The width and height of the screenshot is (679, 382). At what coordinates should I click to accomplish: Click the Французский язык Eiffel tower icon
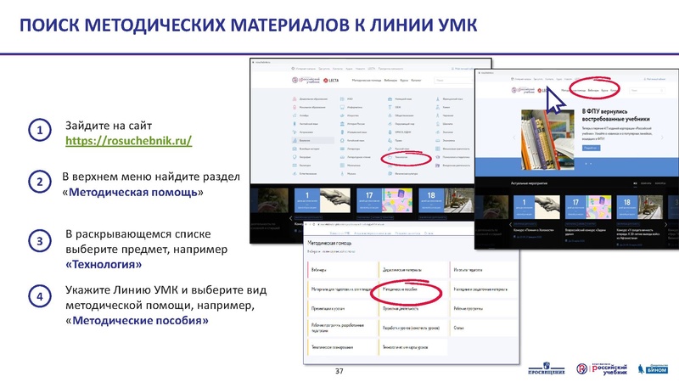pyautogui.click(x=438, y=98)
